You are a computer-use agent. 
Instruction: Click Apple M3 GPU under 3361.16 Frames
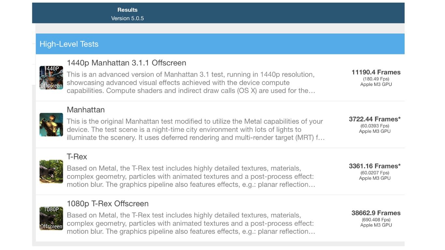375,178
